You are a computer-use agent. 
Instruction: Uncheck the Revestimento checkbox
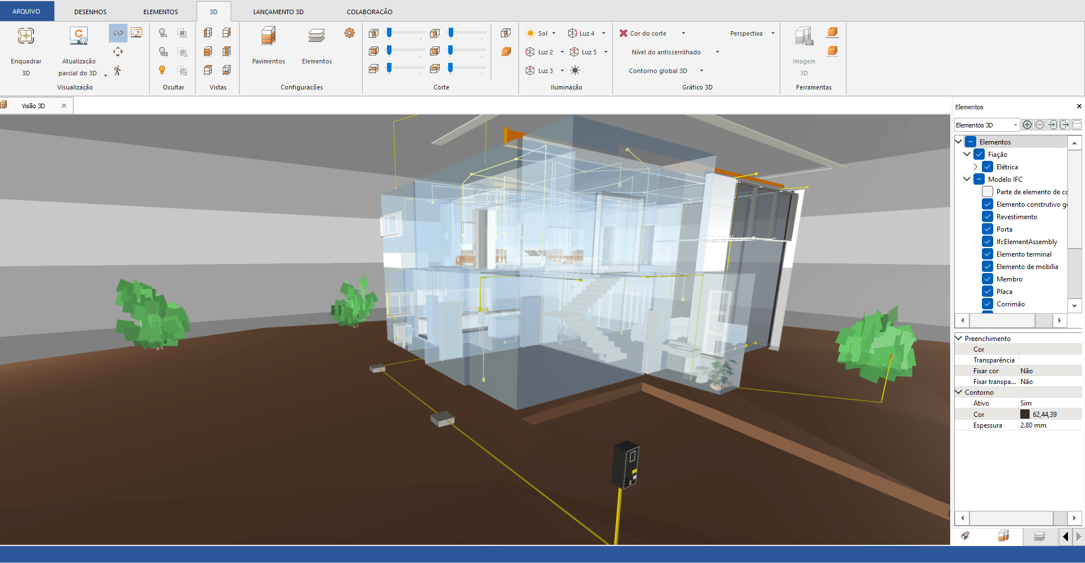click(x=988, y=216)
